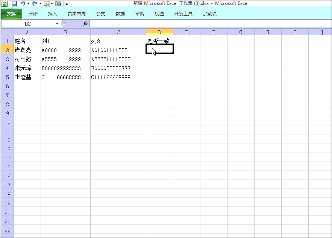The image size is (332, 238).
Task: Click the Excel application icon in title bar
Action: pos(5,3)
